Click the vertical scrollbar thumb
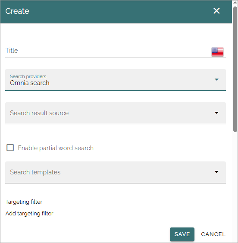 point(235,69)
